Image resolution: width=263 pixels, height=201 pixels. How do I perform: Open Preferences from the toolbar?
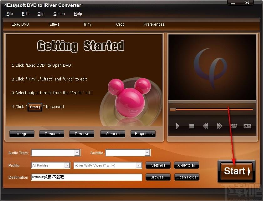(x=154, y=24)
